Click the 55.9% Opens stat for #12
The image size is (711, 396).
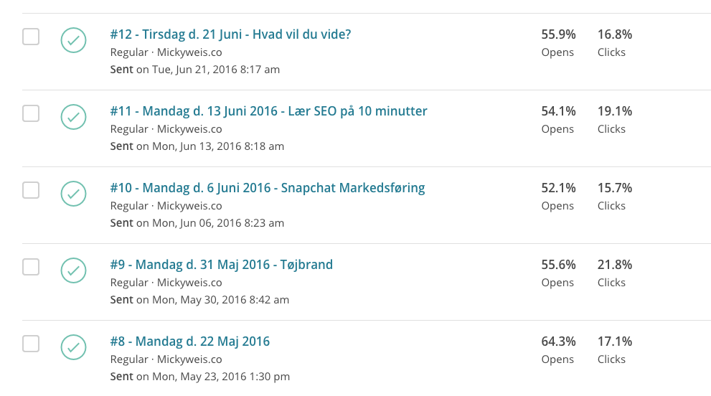coord(558,42)
